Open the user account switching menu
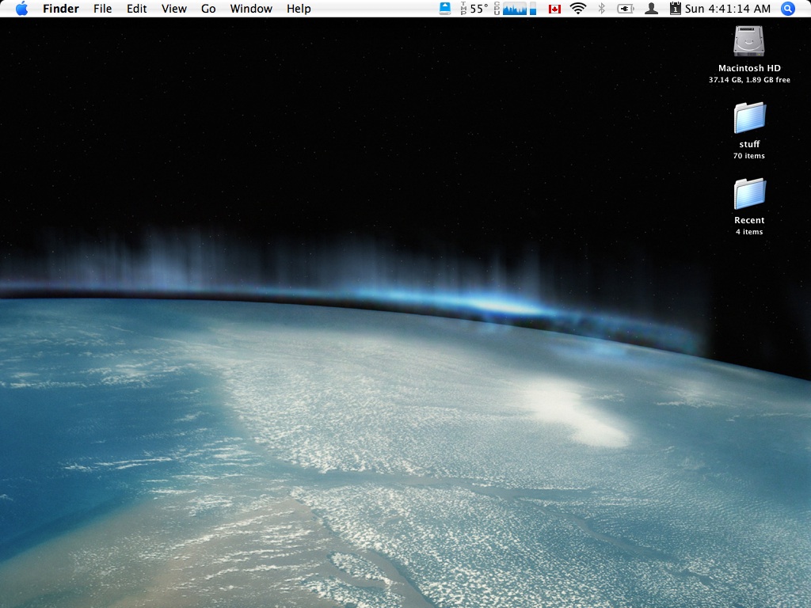This screenshot has width=811, height=608. tap(651, 9)
